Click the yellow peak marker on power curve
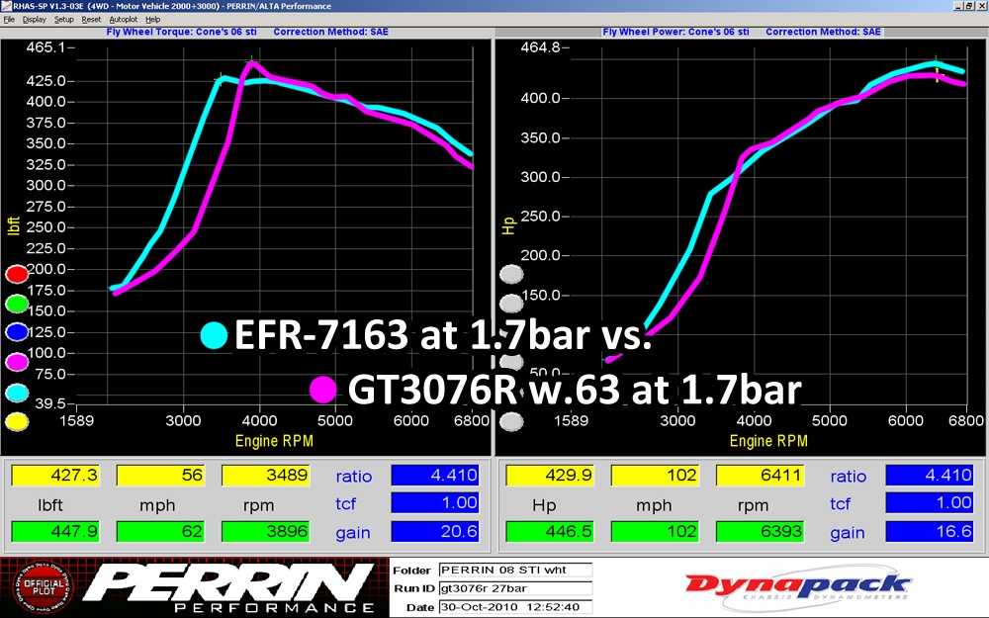This screenshot has height=618, width=989. click(938, 75)
